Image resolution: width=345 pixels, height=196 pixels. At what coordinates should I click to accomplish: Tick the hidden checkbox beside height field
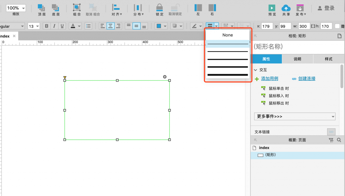point(337,26)
